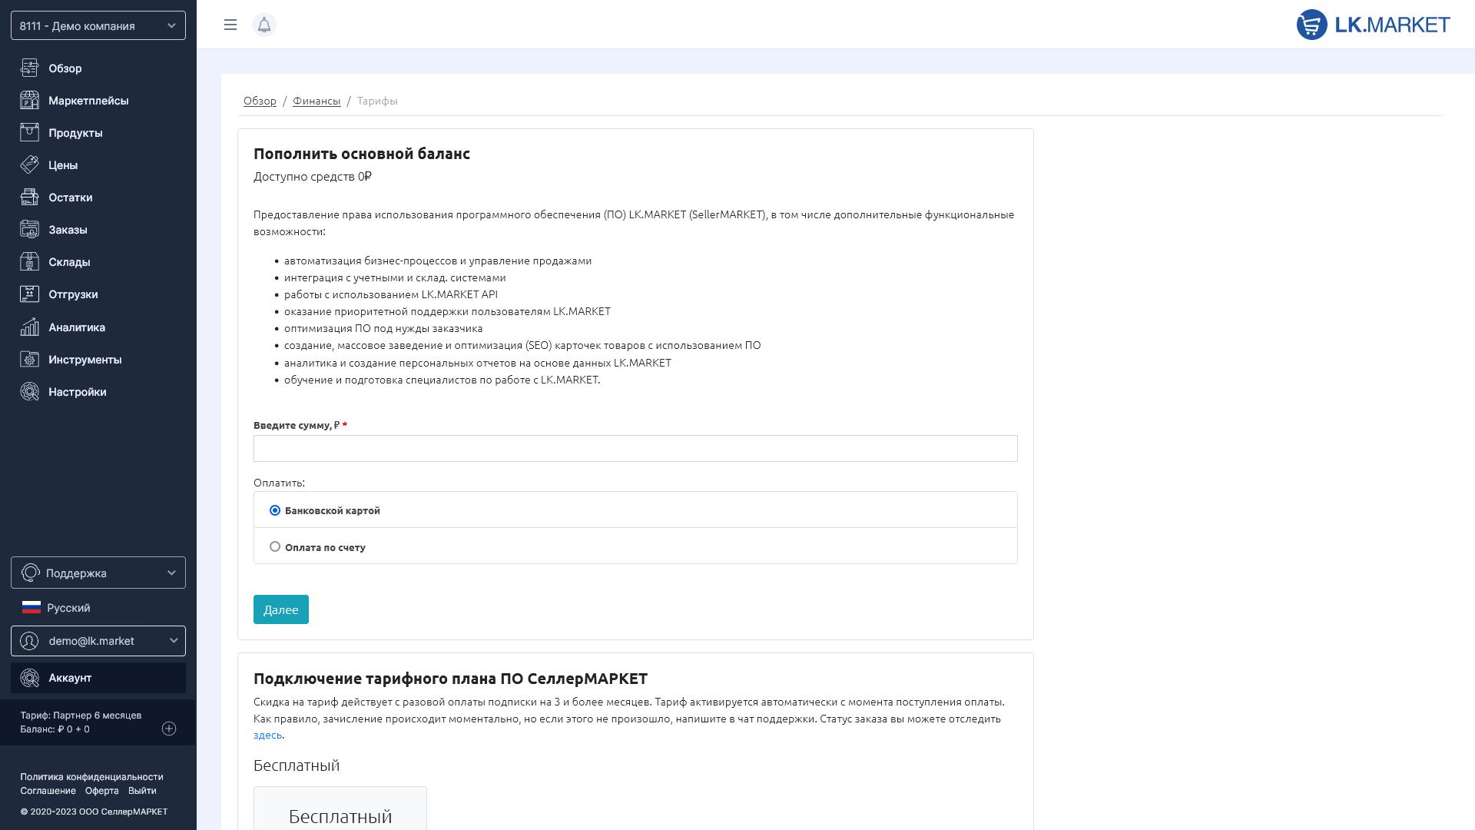The width and height of the screenshot is (1475, 830).
Task: Click the LK.MARKET cart logo
Action: [1373, 25]
